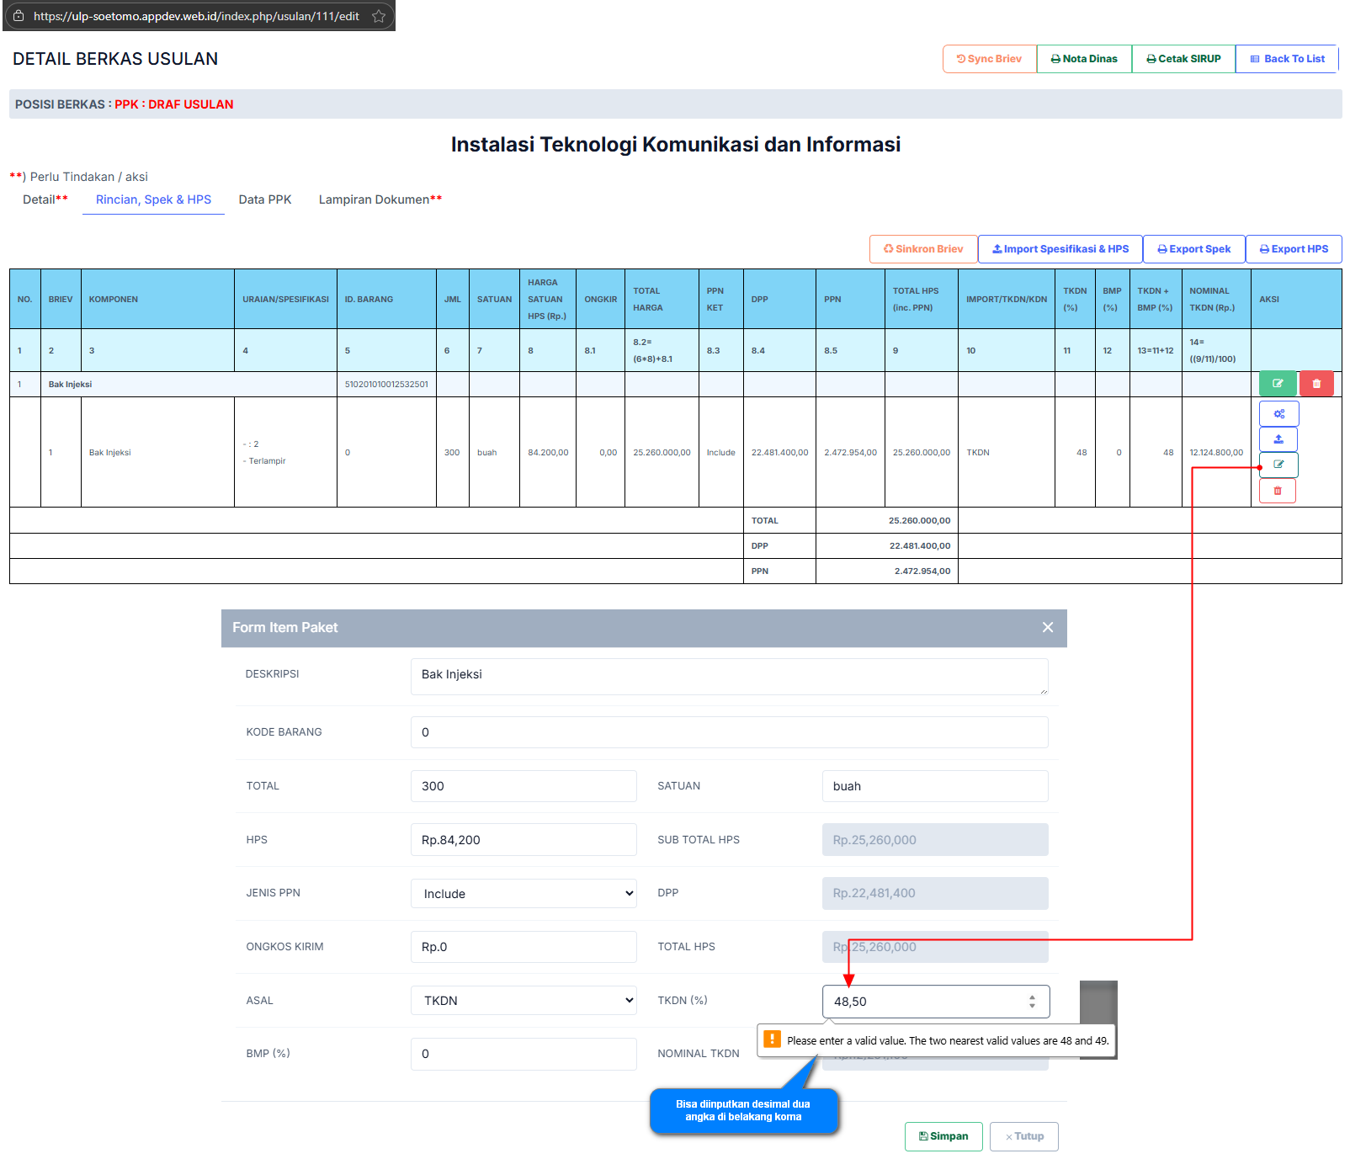Click the TKDN (%) spinner arrows

(x=1032, y=1002)
